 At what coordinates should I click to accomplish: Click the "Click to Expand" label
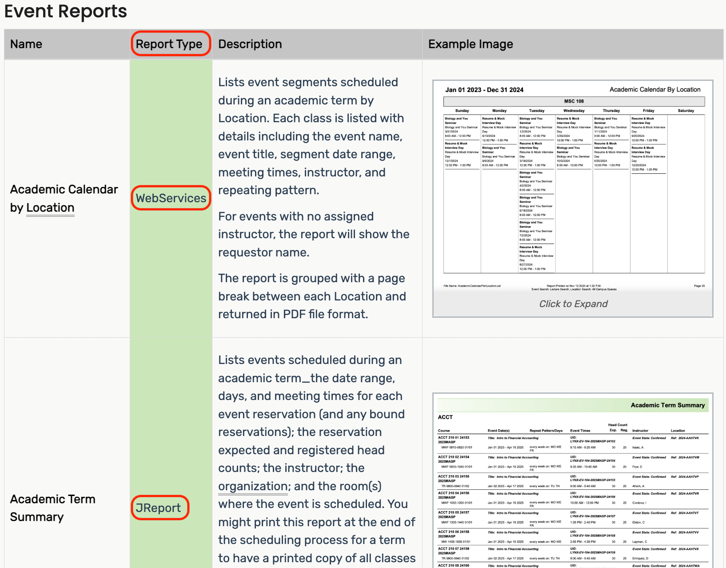573,304
